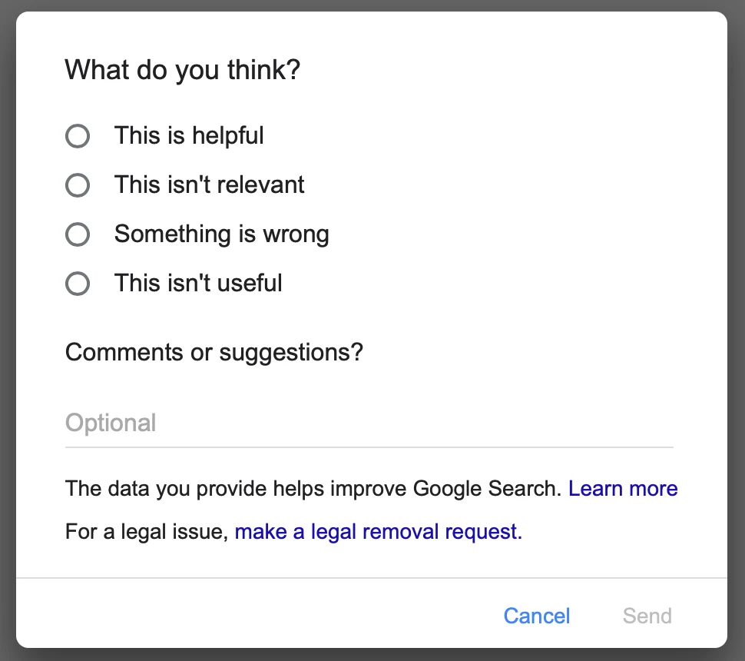745x661 pixels.
Task: Click the "This isn't relevant" label text
Action: 209,184
